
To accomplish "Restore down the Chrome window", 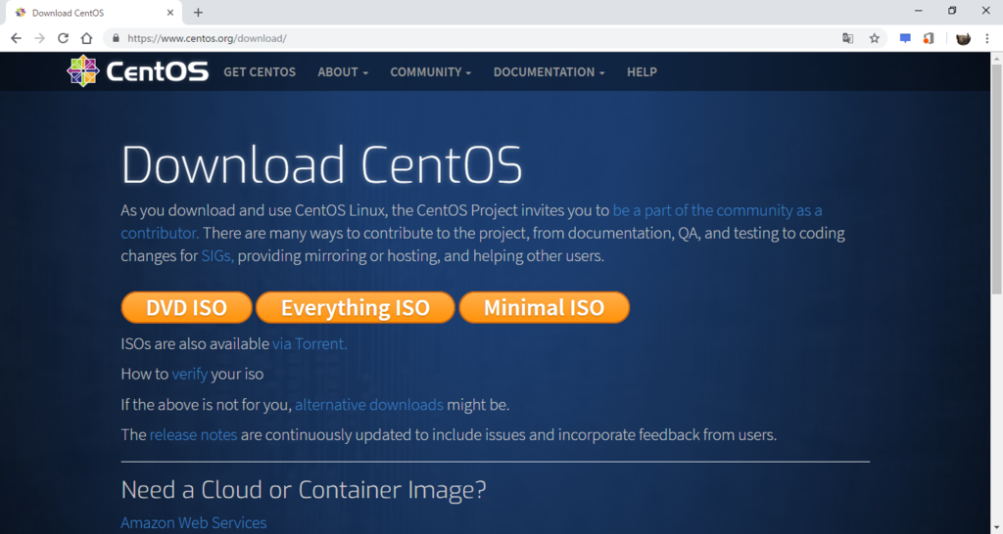I will tap(952, 11).
